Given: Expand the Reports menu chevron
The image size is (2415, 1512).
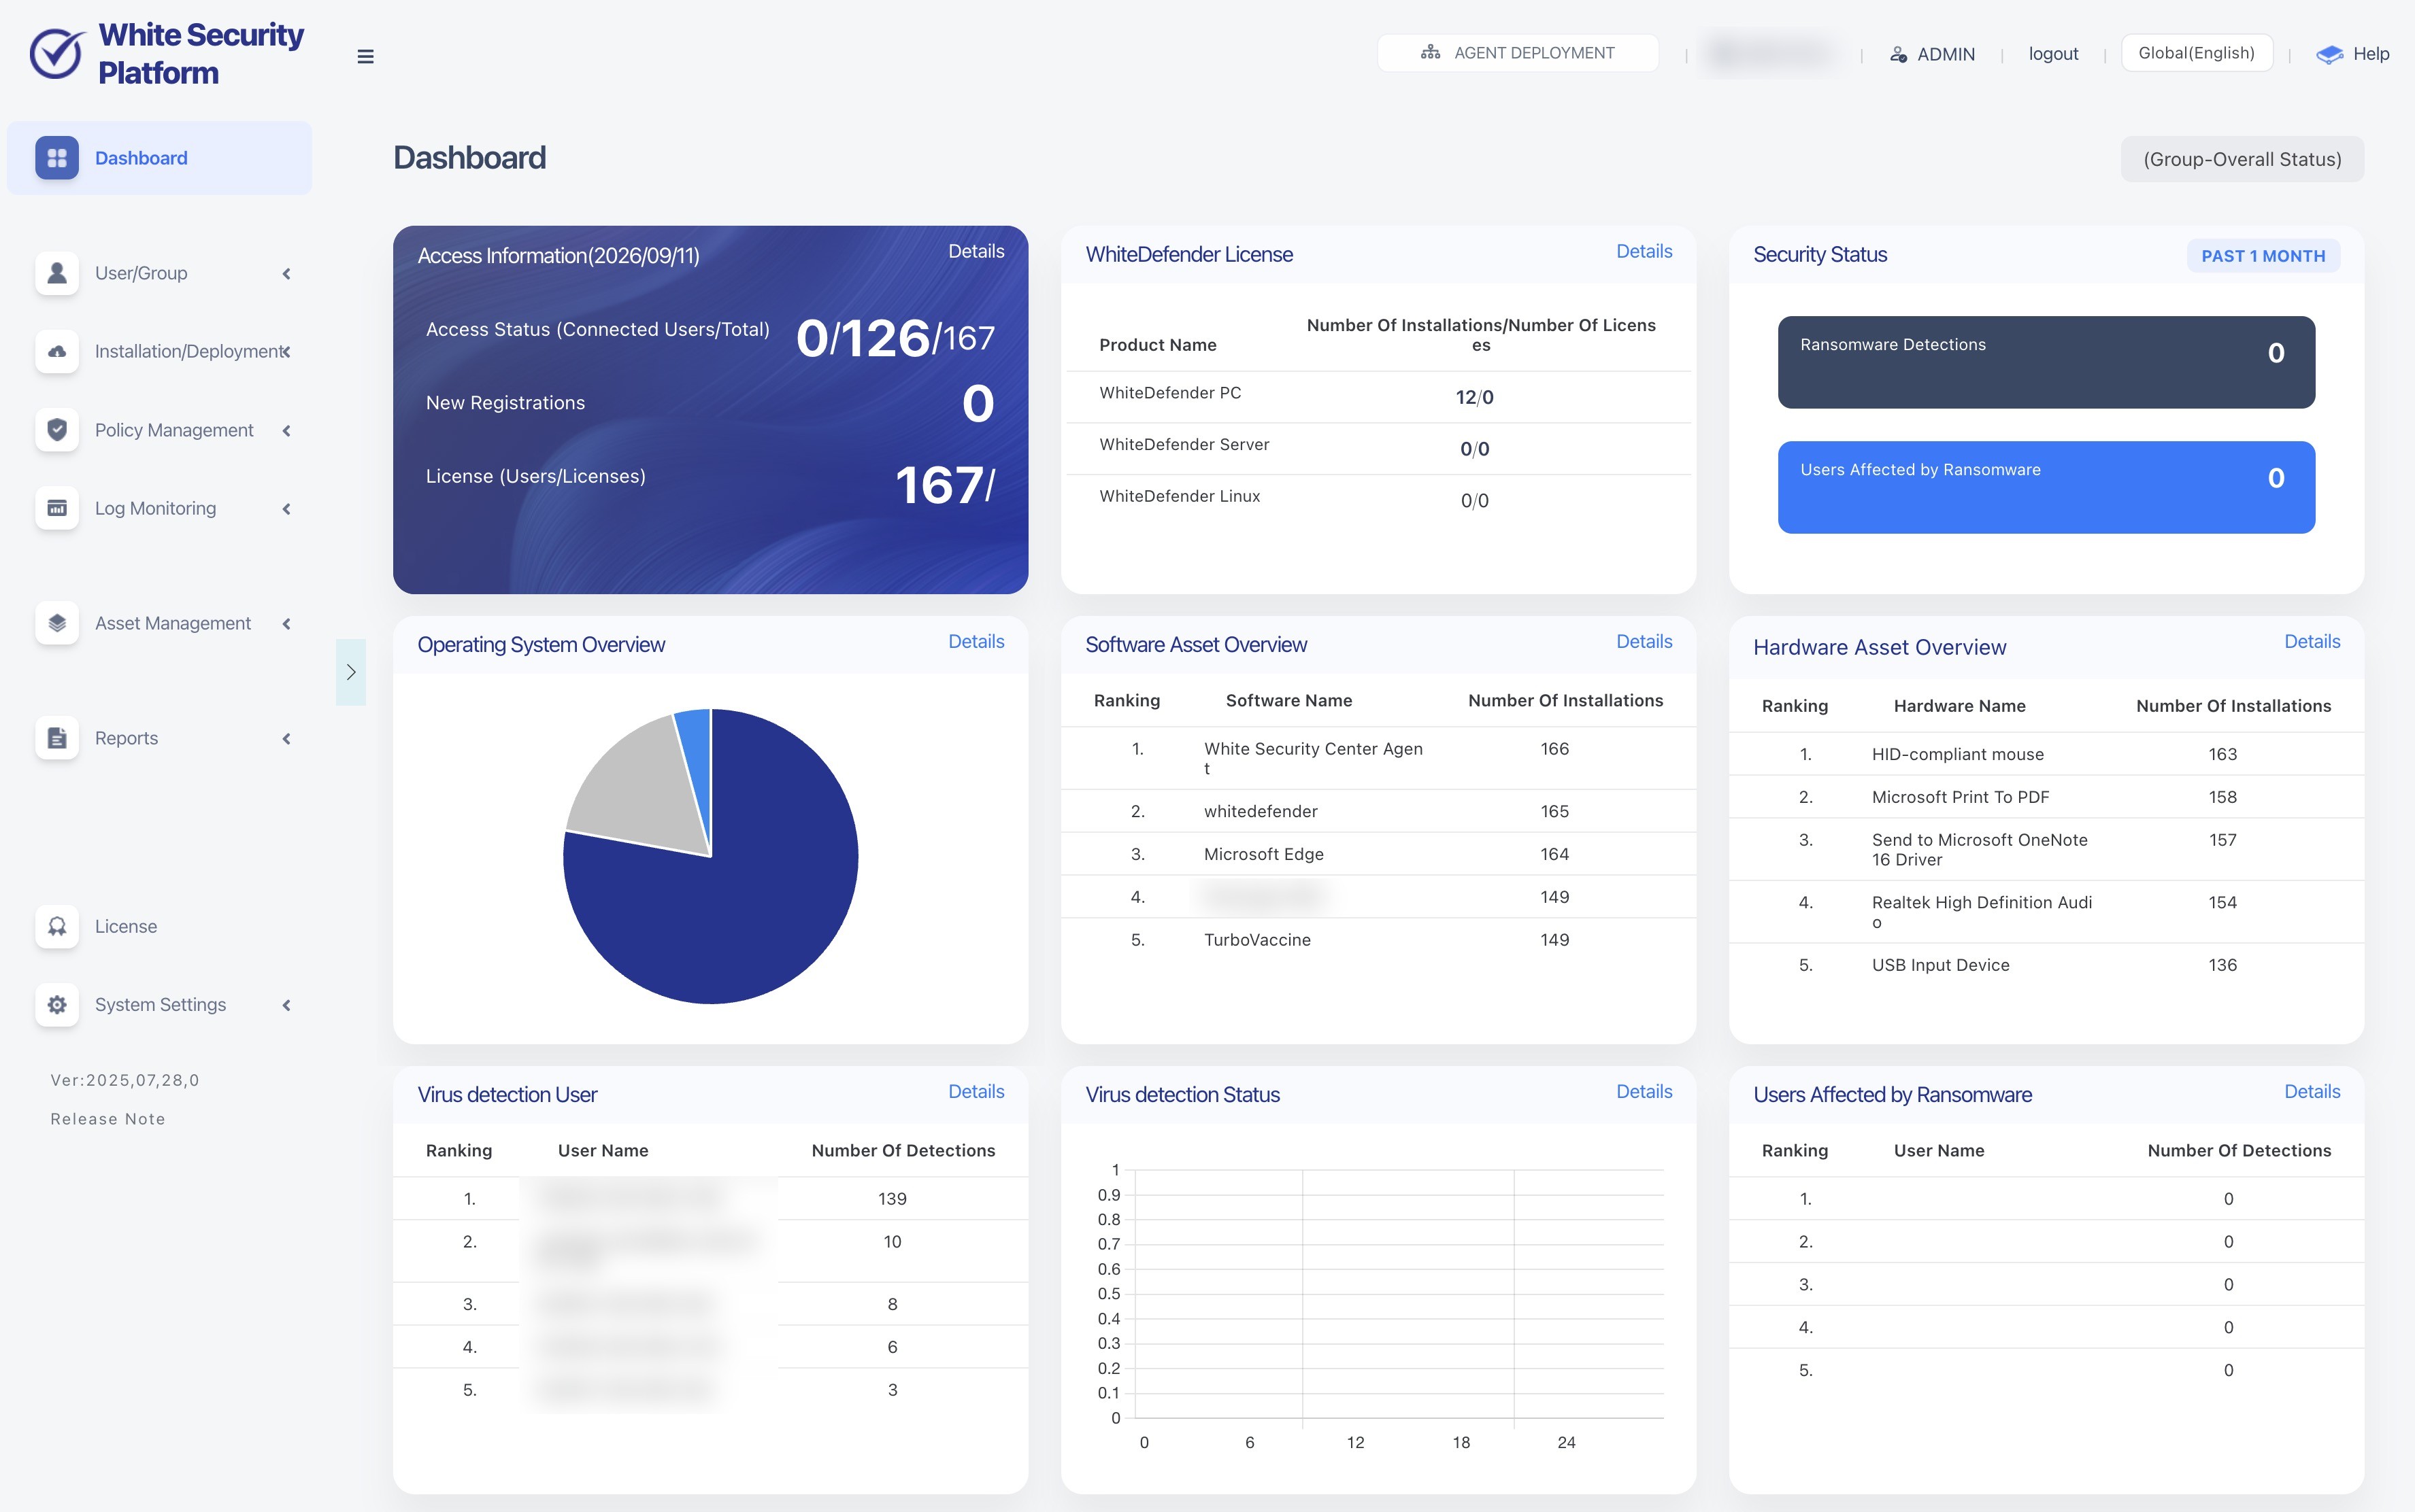Looking at the screenshot, I should tap(287, 738).
